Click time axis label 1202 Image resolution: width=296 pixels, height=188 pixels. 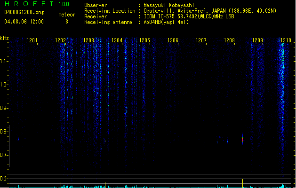60,40
